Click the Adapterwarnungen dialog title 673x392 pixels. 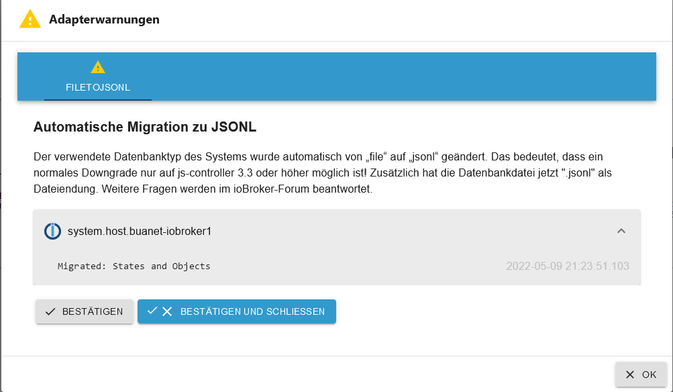pyautogui.click(x=104, y=19)
